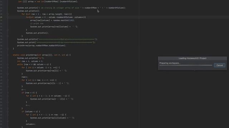The width and height of the screenshot is (229, 128).
Task: Click the 'row++;' statement line
Action: (25, 77)
